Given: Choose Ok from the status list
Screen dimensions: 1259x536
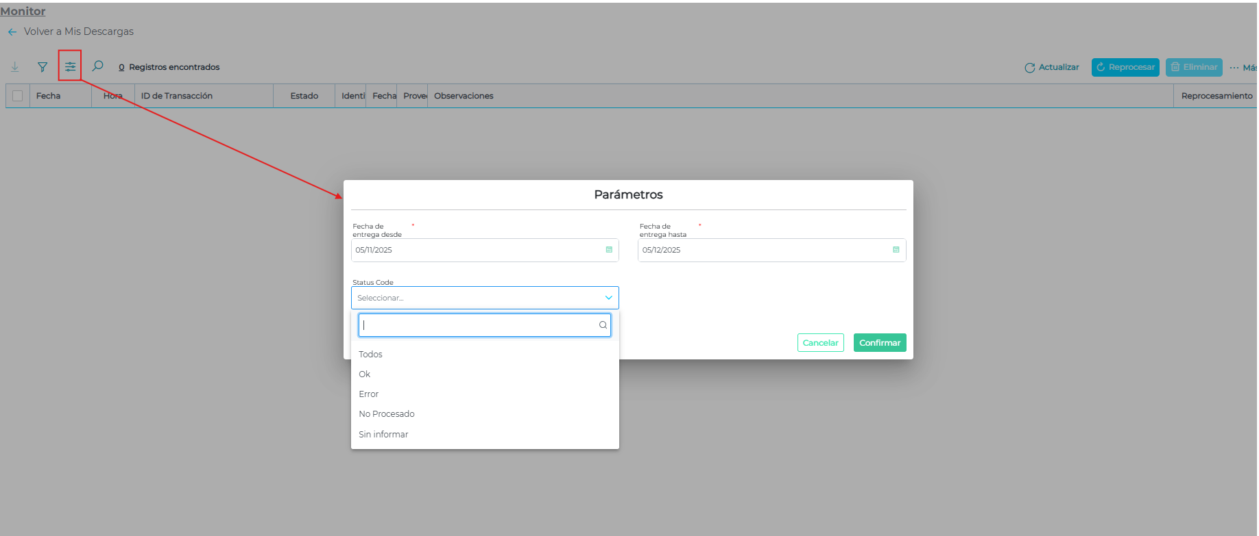Looking at the screenshot, I should click(x=365, y=374).
